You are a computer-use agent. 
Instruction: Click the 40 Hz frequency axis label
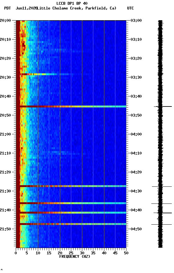(104, 253)
